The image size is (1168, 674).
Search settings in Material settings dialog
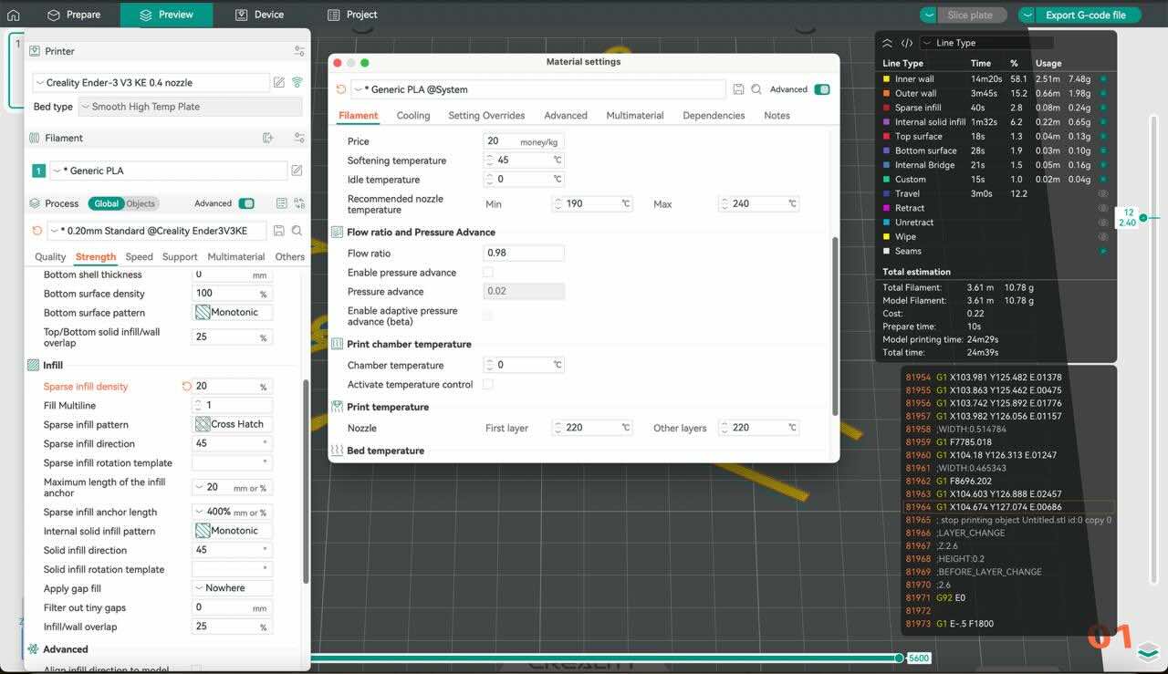(756, 89)
